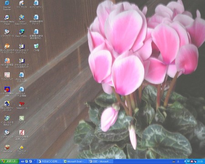
Task: Open the software install shortcut with CD icon
Action: [x=7, y=135]
